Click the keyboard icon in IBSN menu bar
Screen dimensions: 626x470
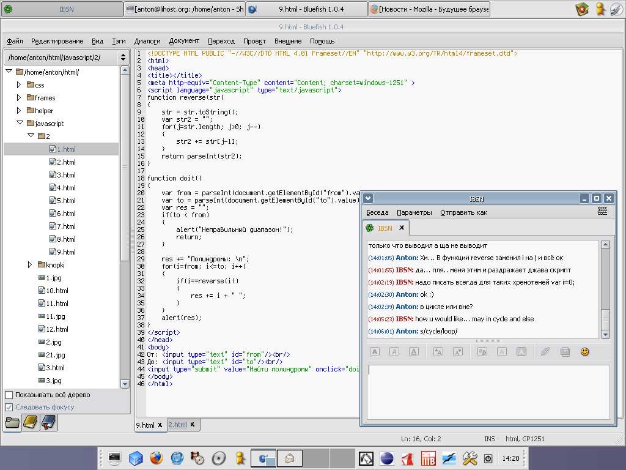point(602,211)
